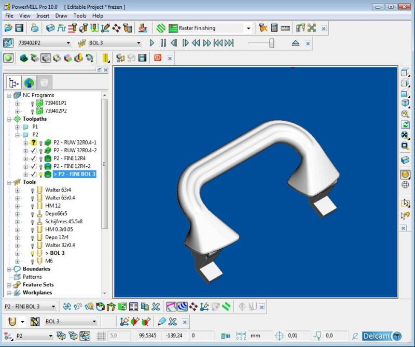Toggle light bulb for P2 - FINI BOL 3
Screen dimensions: 415x347
(41, 175)
